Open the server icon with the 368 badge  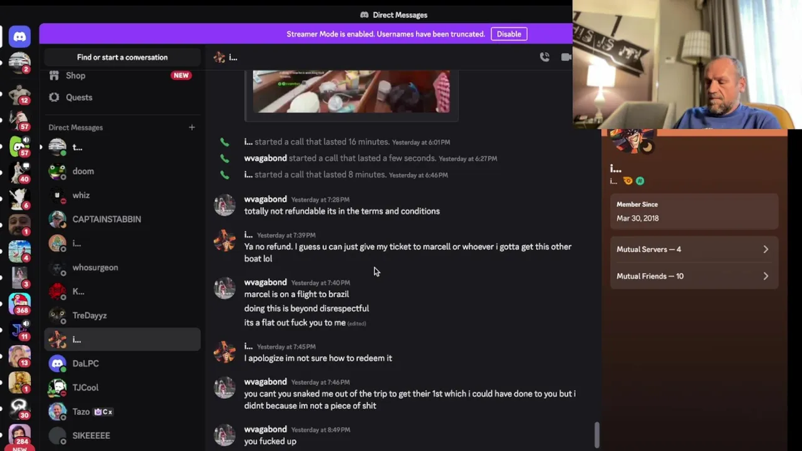coord(19,301)
